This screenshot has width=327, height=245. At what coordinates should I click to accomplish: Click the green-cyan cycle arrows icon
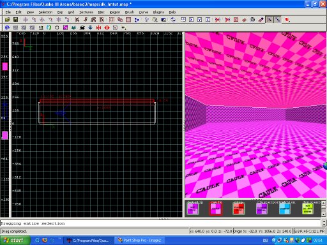tap(49, 27)
